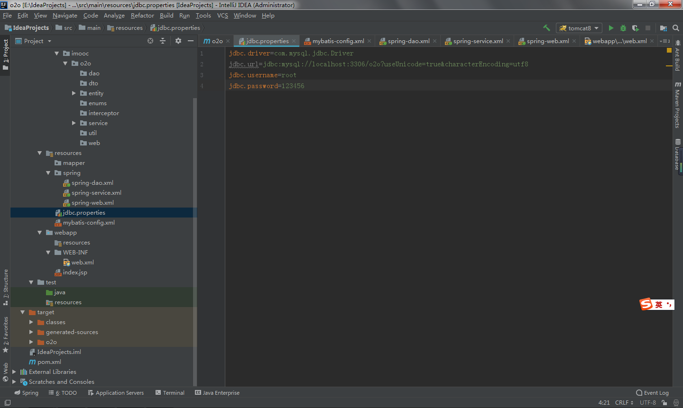The height and width of the screenshot is (408, 683).
Task: Open the Refactor menu
Action: [x=142, y=16]
